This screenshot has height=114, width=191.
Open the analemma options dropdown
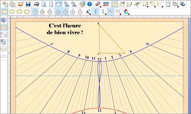(x=103, y=12)
